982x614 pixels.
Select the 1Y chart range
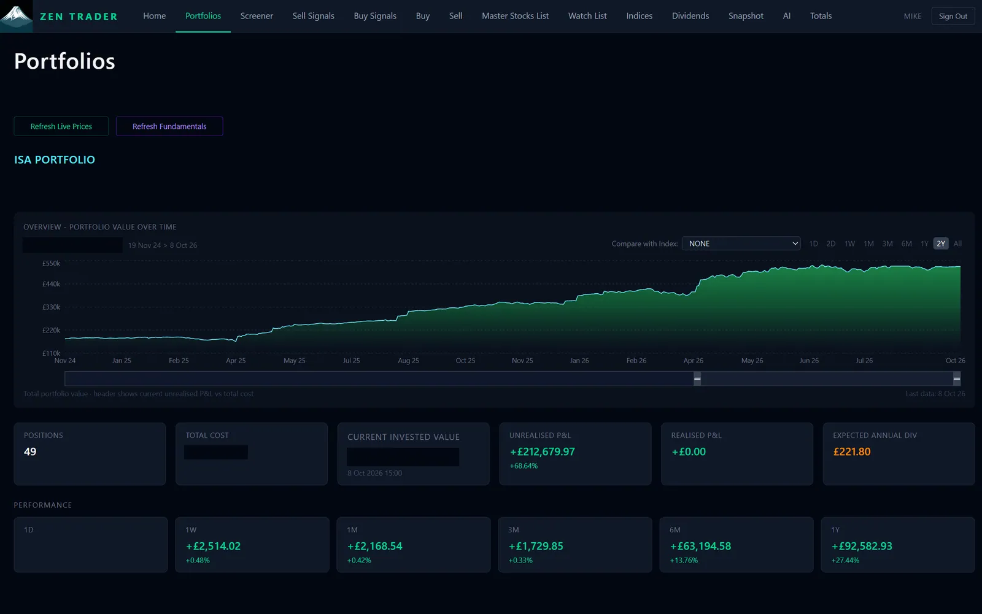(924, 244)
